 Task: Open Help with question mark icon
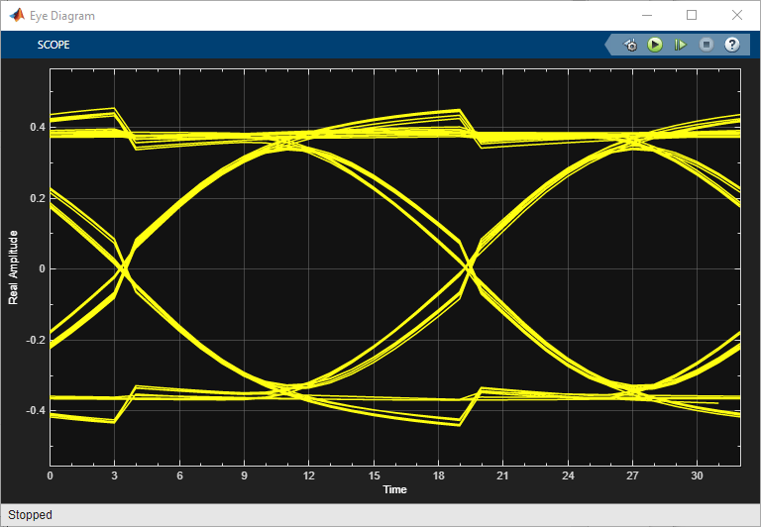click(732, 45)
